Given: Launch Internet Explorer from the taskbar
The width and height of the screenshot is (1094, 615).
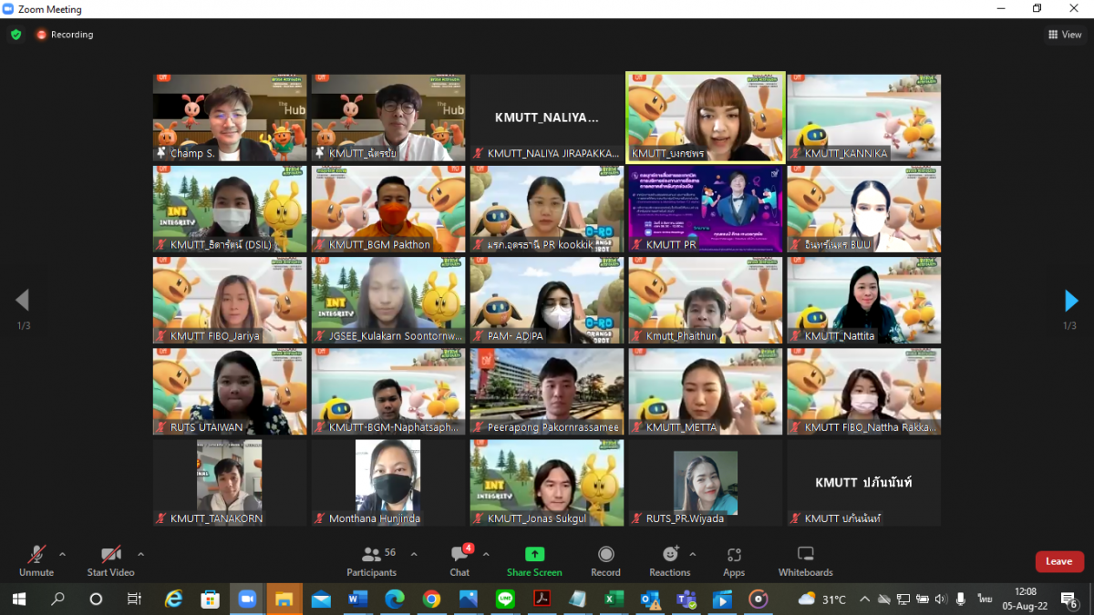Looking at the screenshot, I should click(173, 599).
